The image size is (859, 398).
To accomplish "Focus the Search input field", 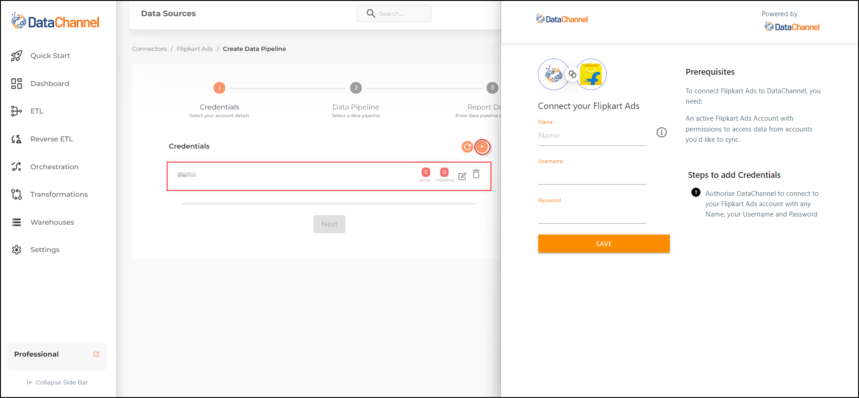I will (x=394, y=14).
